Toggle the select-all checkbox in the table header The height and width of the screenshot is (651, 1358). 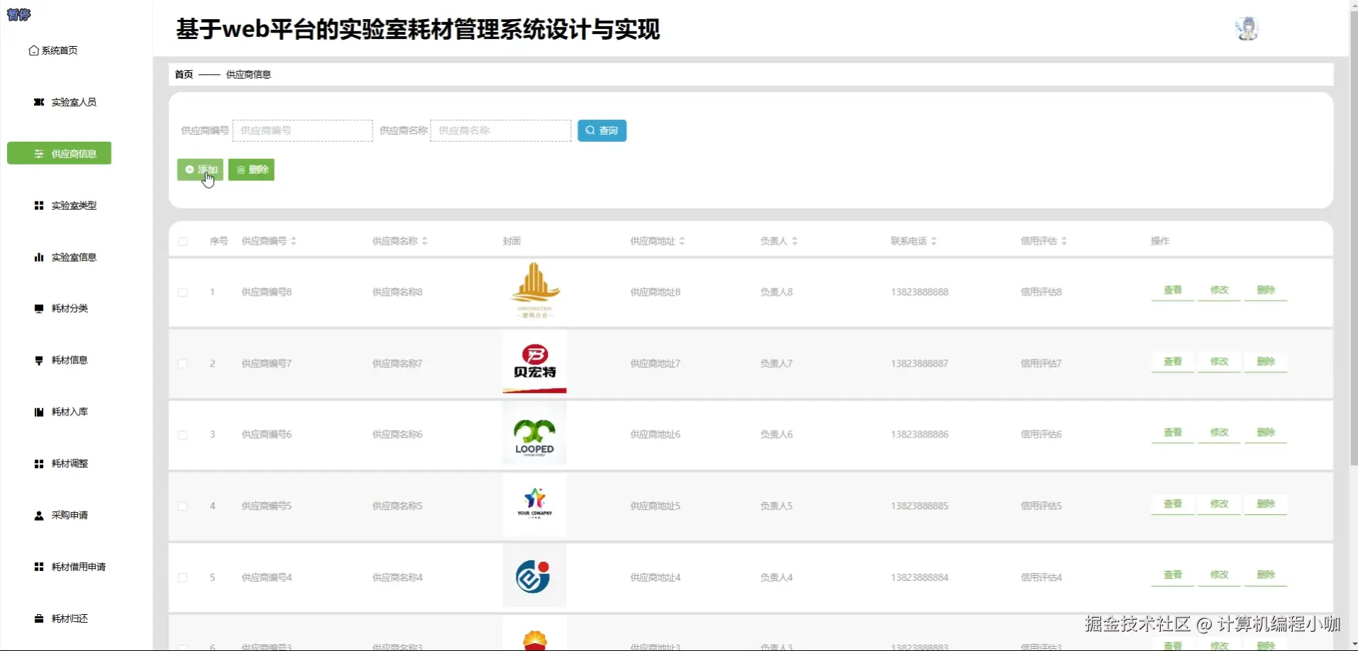click(183, 241)
